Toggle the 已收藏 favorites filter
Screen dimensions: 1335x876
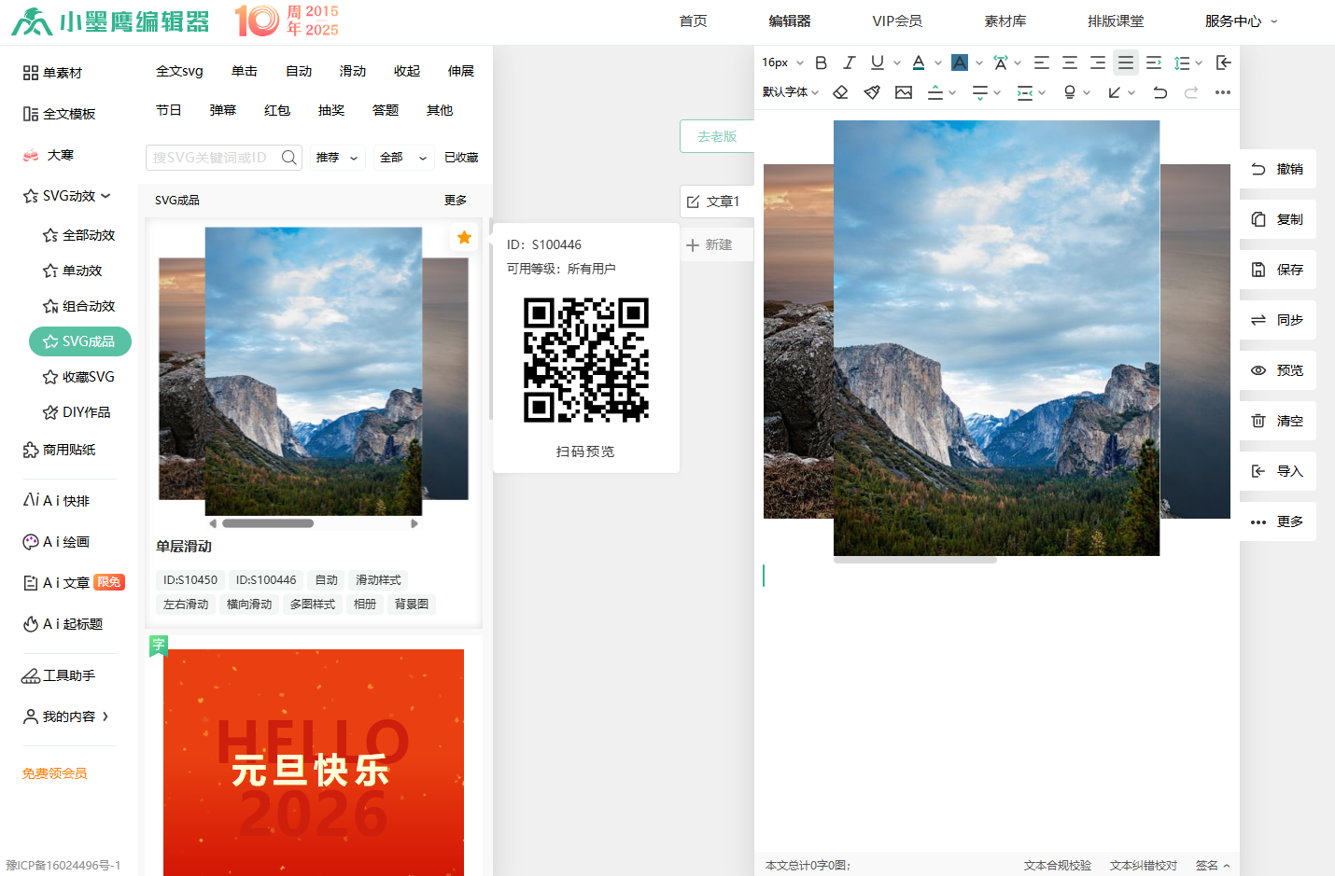461,158
